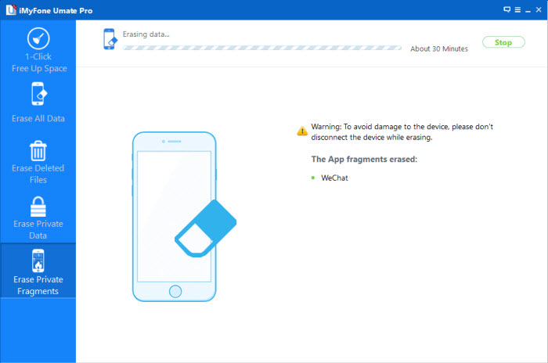Stop the erasing process
This screenshot has width=548, height=363.
pos(503,42)
